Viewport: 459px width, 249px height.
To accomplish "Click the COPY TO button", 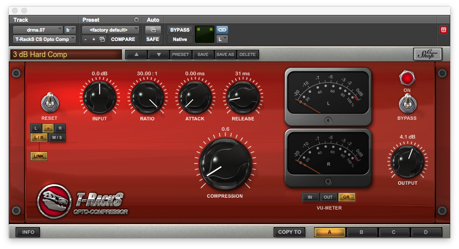I will coord(290,232).
